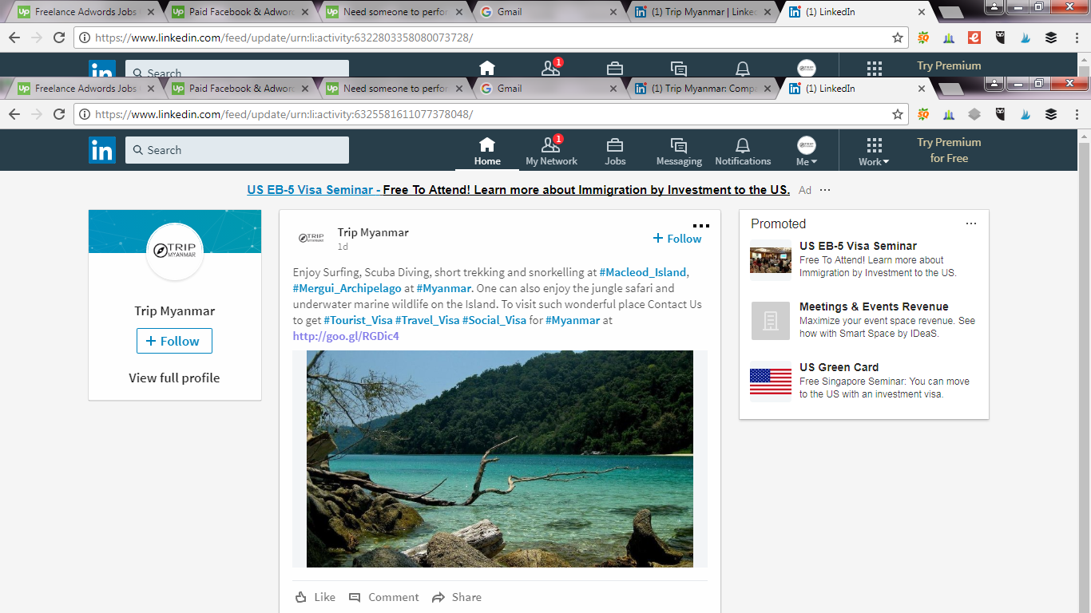This screenshot has height=613, width=1091.
Task: Click the Follow button under the Trip Myanmar profile card
Action: pyautogui.click(x=174, y=341)
